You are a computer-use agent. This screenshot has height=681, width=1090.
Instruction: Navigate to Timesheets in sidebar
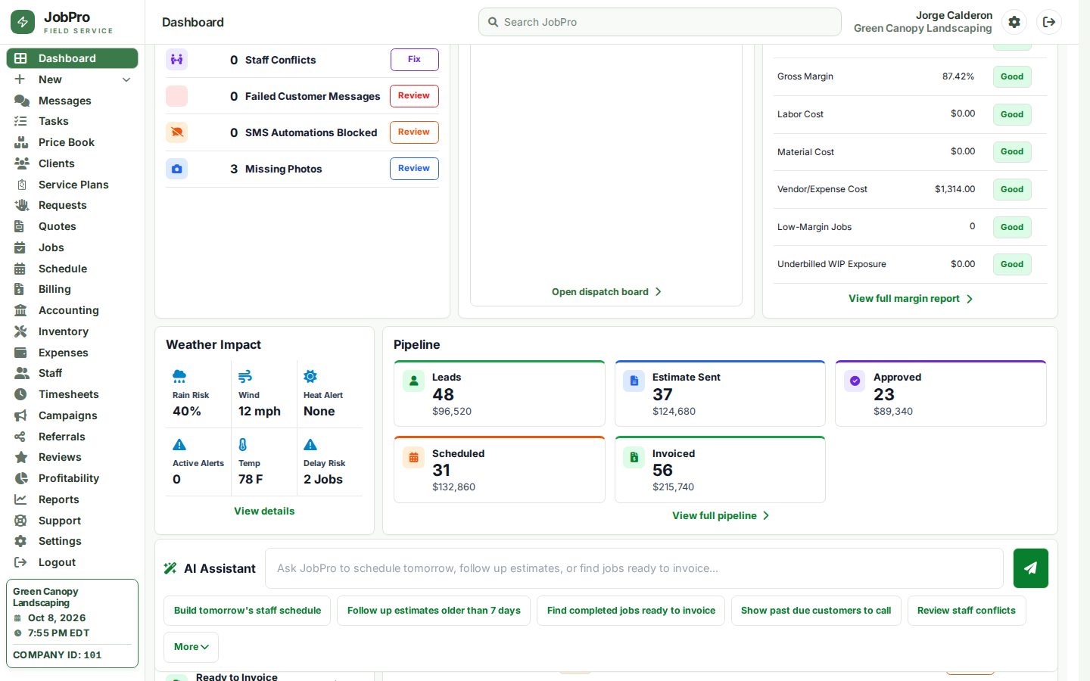click(x=72, y=394)
